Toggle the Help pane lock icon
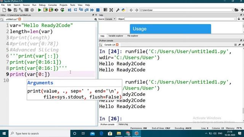 239,19
